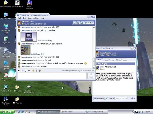Toggle italic formatting in message toolbar
This screenshot has width=153, height=114.
pyautogui.click(x=22, y=70)
